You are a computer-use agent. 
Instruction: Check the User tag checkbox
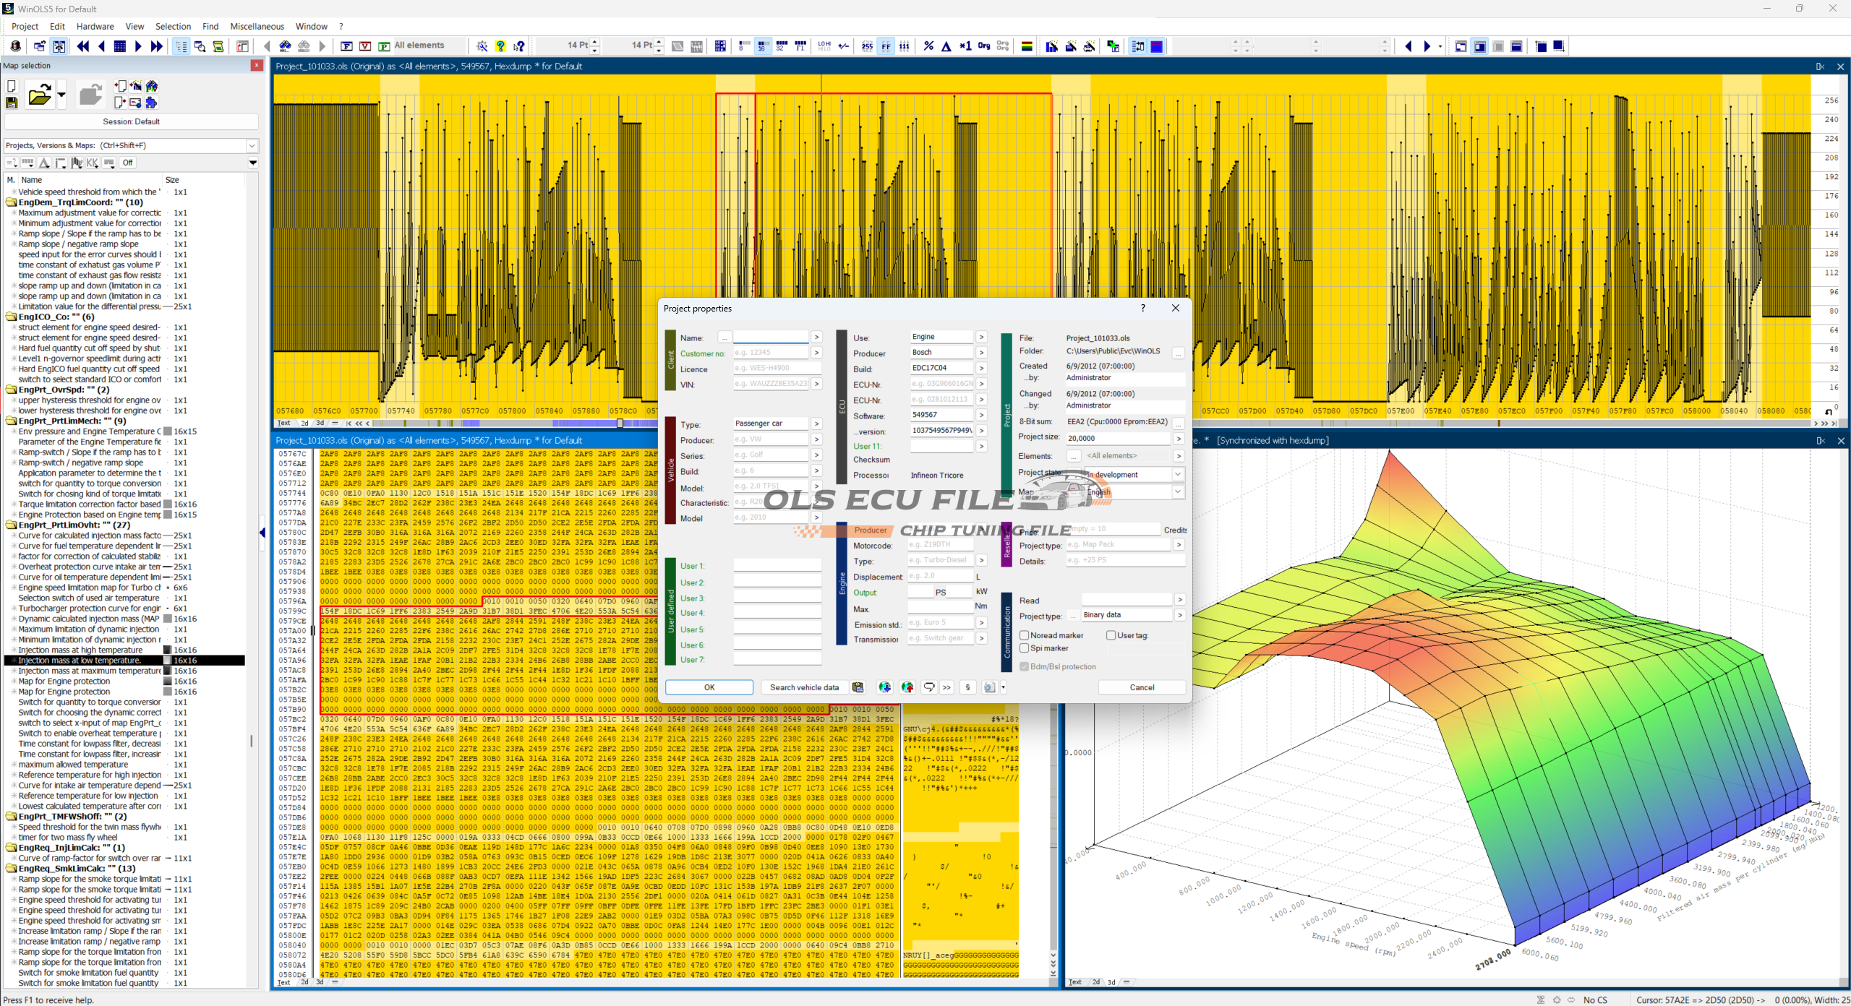coord(1111,635)
